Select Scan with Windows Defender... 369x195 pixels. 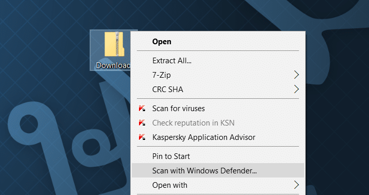[x=218, y=170]
